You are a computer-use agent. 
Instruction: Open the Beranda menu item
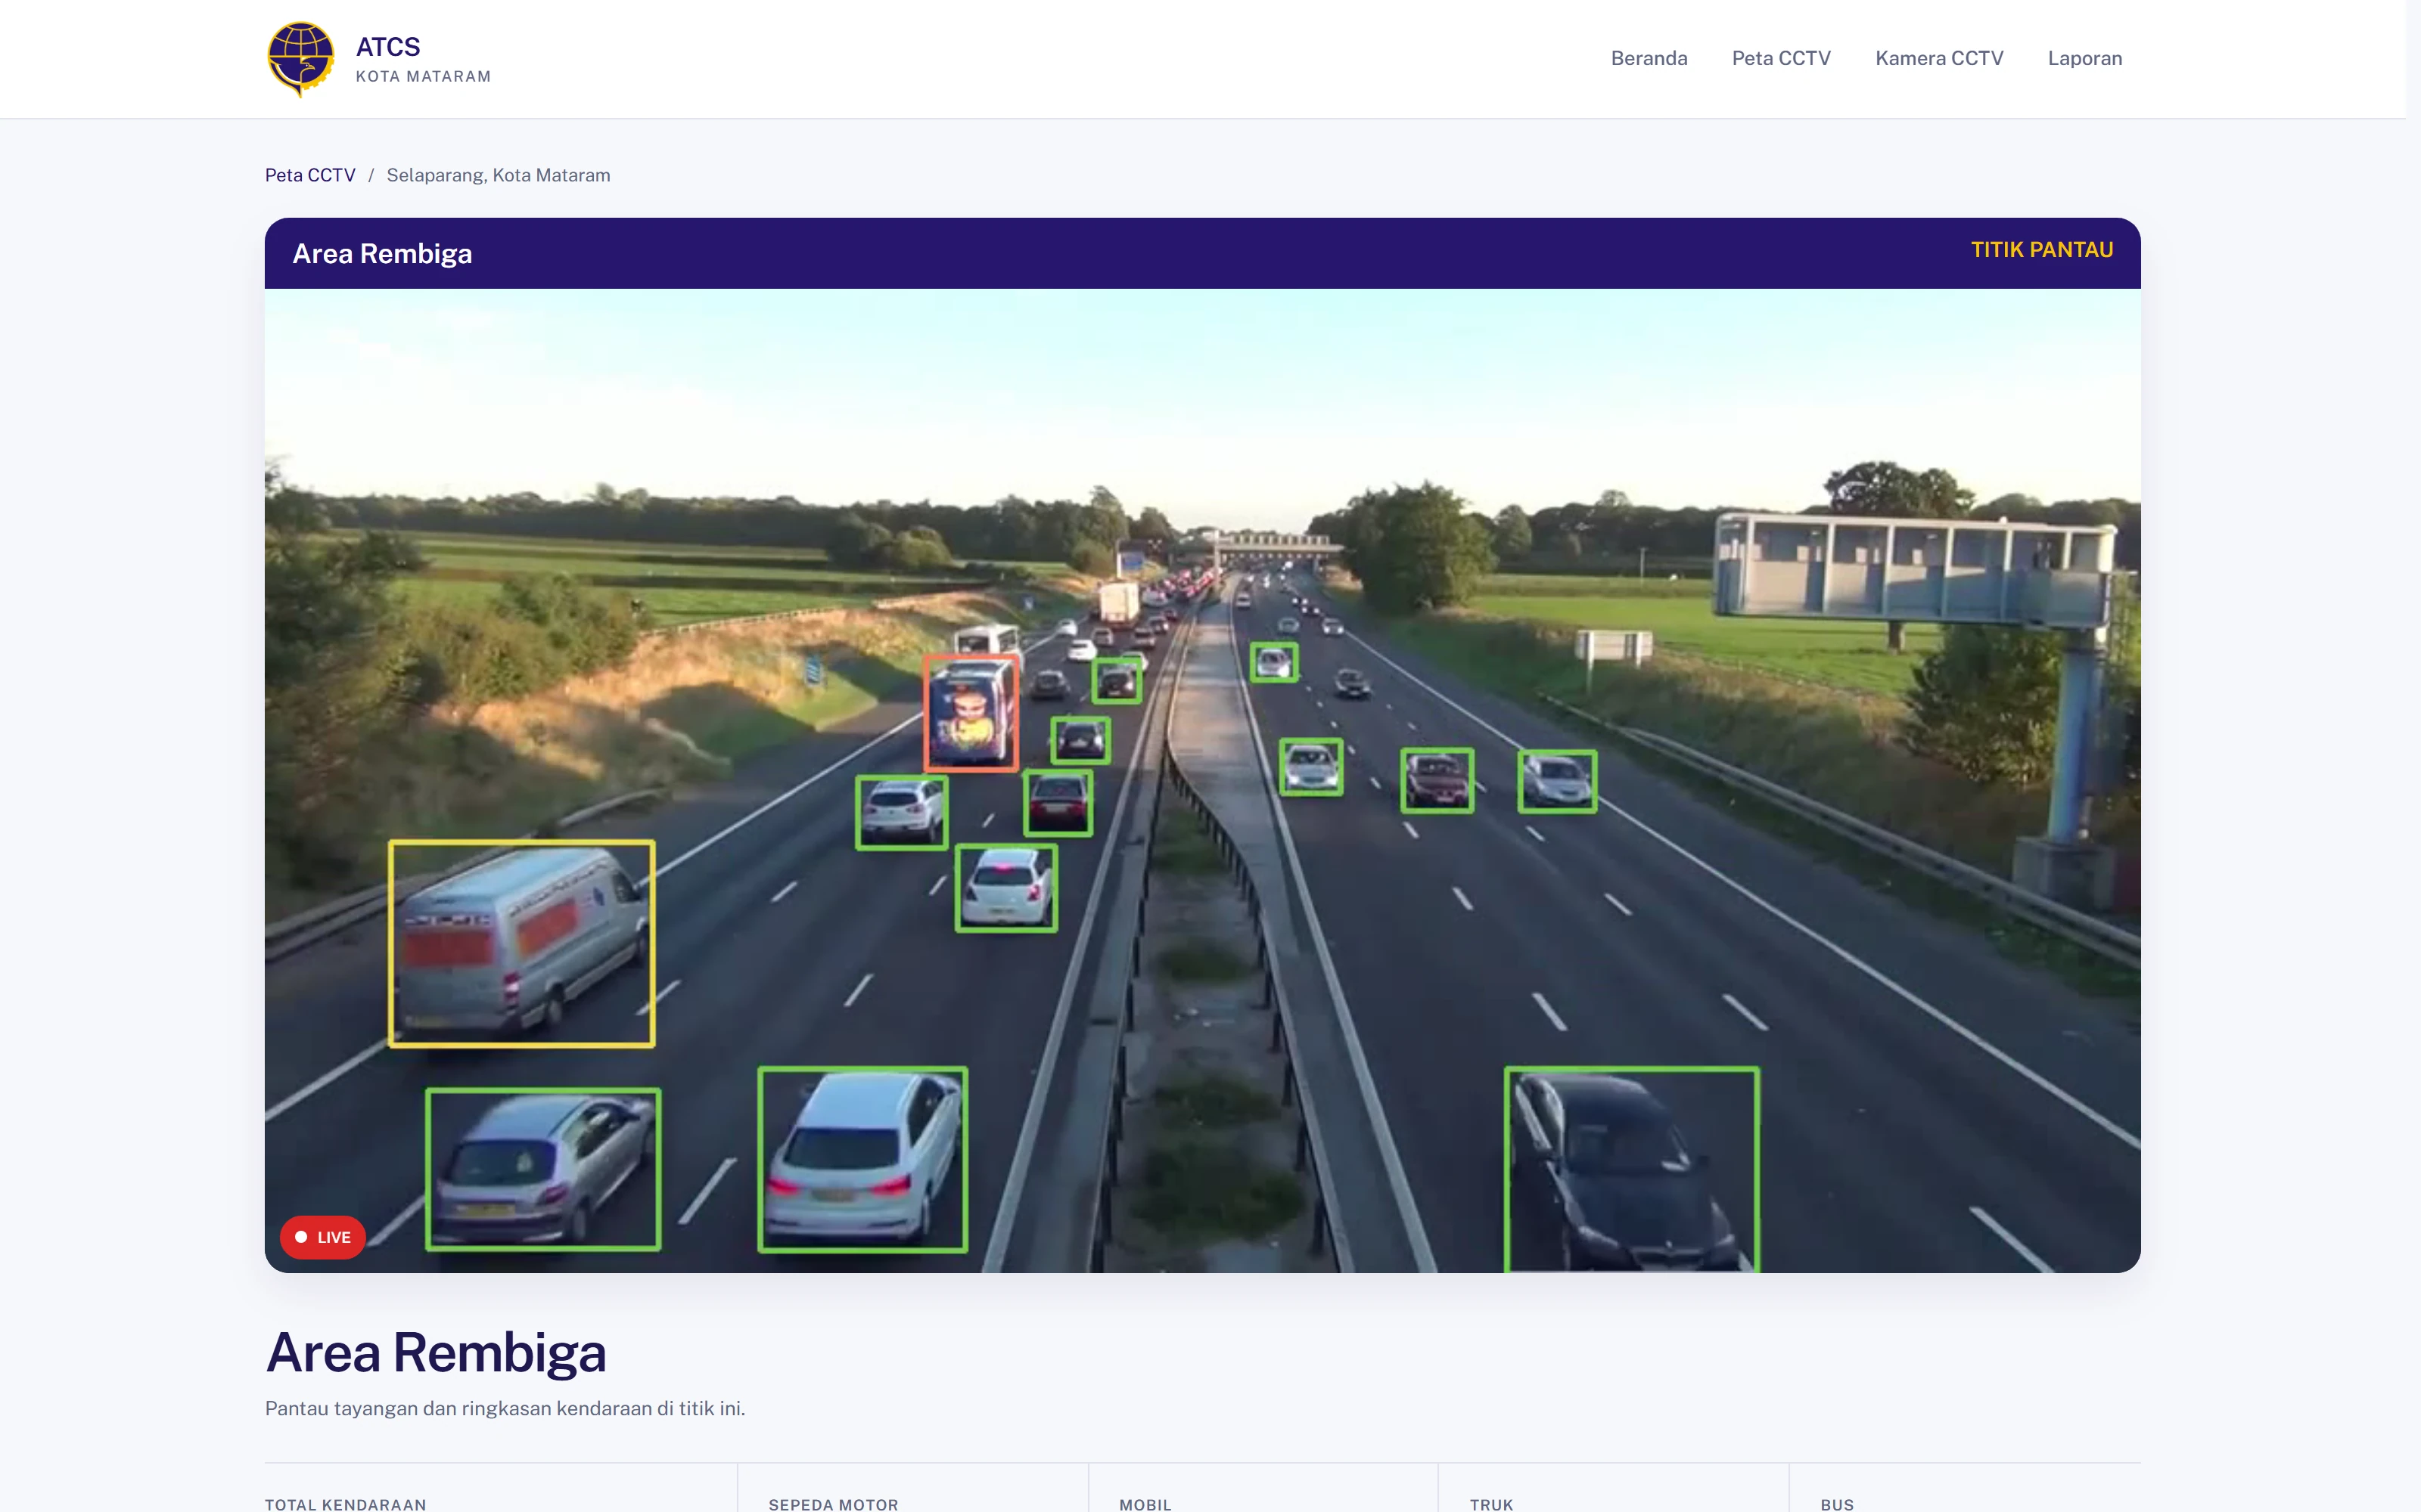tap(1649, 58)
